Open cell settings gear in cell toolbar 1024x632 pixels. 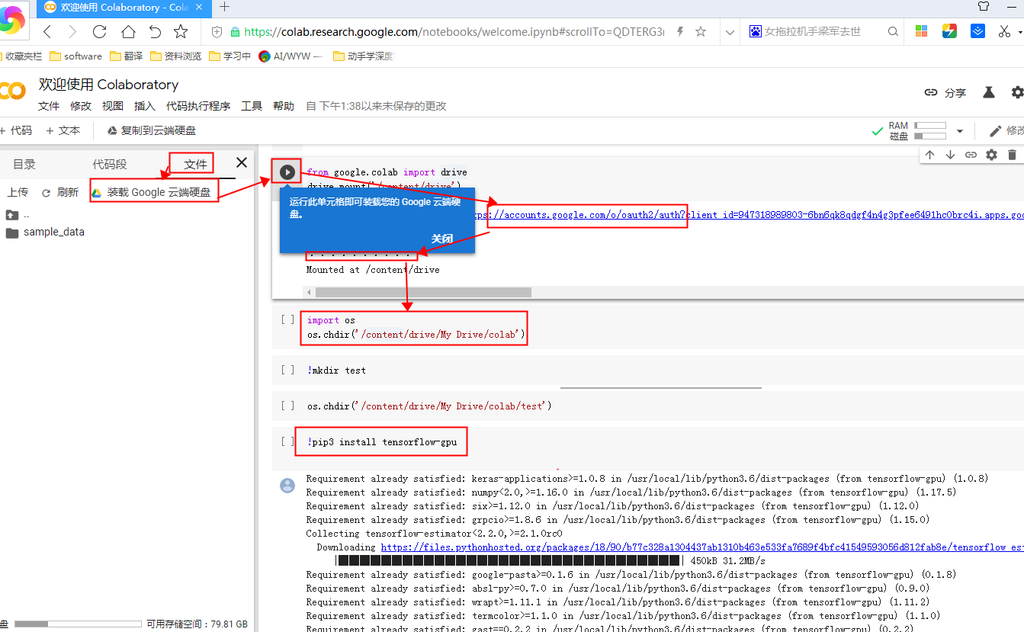pyautogui.click(x=991, y=155)
